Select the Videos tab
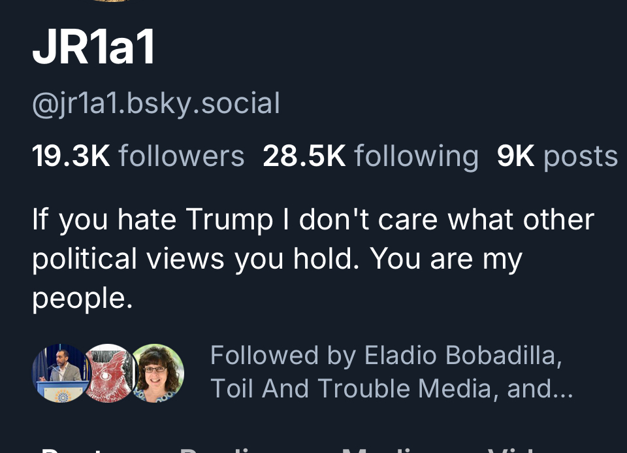The height and width of the screenshot is (453, 627). (x=522, y=450)
